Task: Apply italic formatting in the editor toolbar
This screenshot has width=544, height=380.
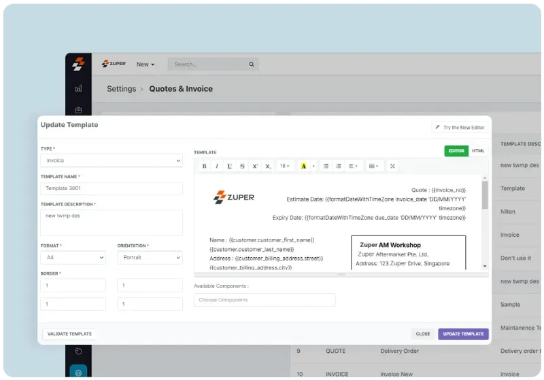Action: click(x=217, y=166)
